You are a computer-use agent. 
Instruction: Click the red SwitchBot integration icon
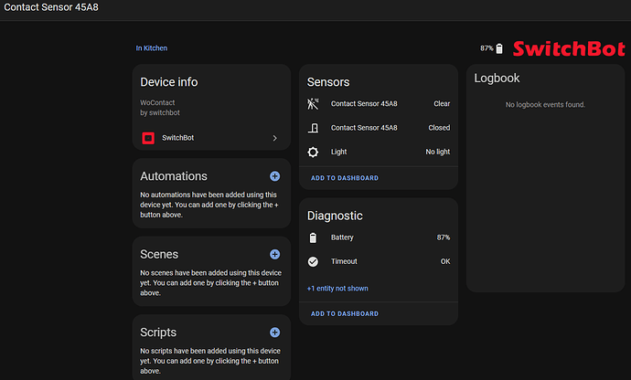(x=148, y=138)
